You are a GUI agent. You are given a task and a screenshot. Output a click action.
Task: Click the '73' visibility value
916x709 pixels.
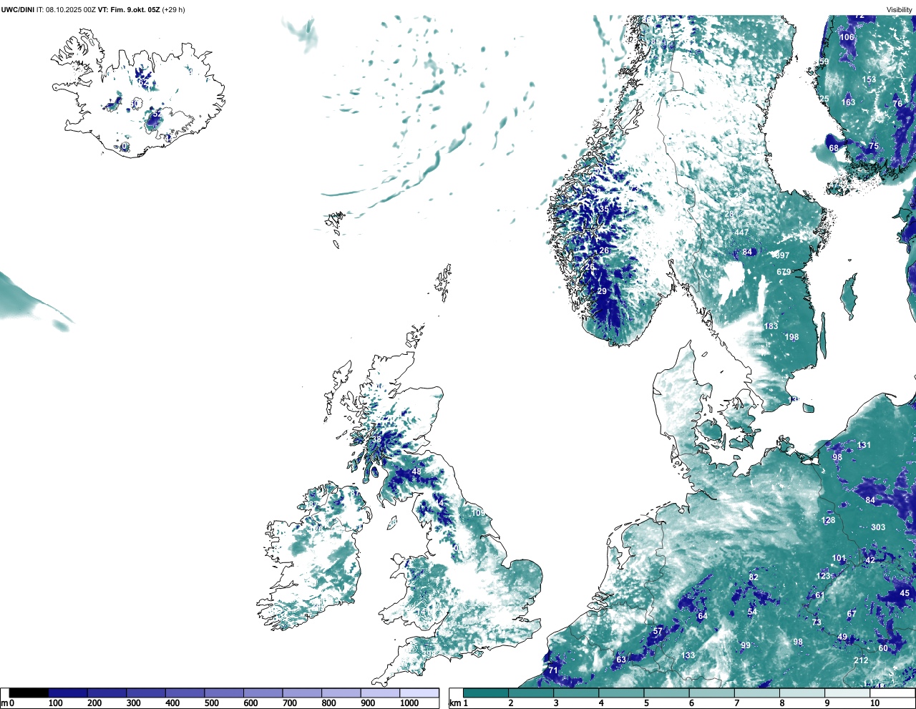point(817,622)
